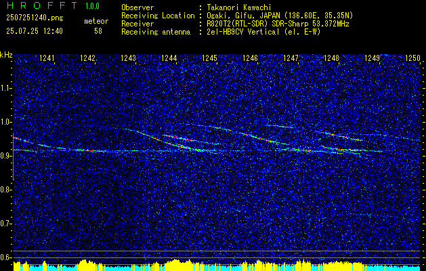Click the 1241 time marker
Screen dimensions: 426x271
coord(47,58)
